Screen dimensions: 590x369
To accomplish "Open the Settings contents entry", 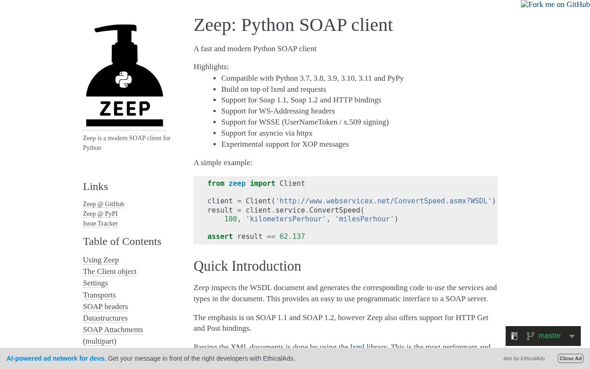I will point(95,283).
